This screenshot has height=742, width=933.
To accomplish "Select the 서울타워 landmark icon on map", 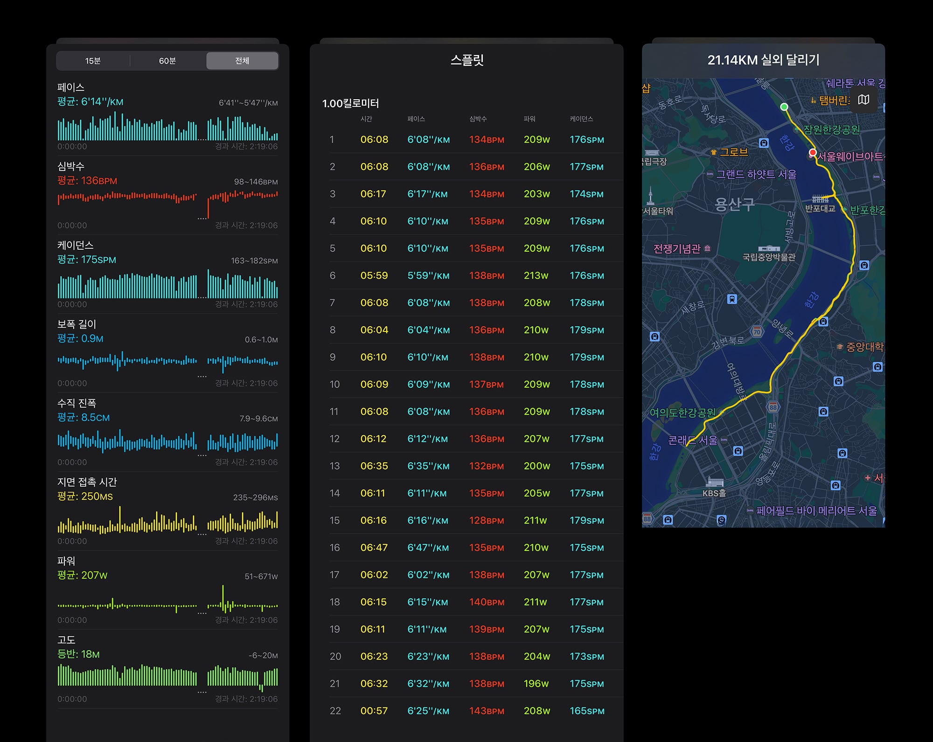I will pos(651,195).
